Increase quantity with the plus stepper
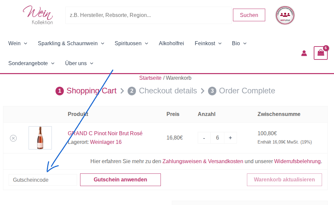This screenshot has width=334, height=205. (230, 138)
